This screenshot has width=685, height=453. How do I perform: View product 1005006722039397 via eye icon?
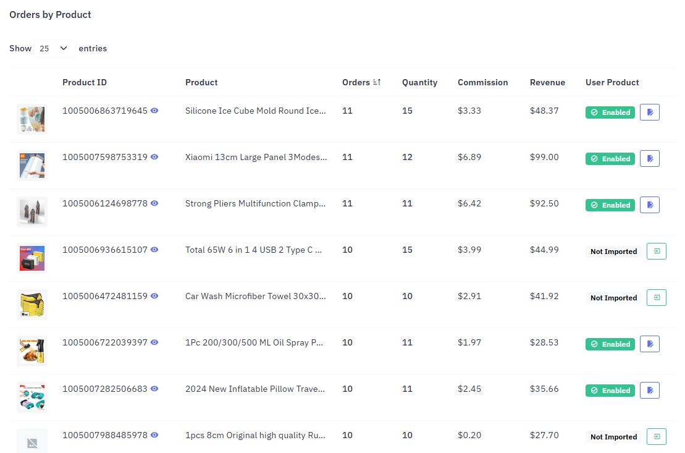tap(154, 342)
